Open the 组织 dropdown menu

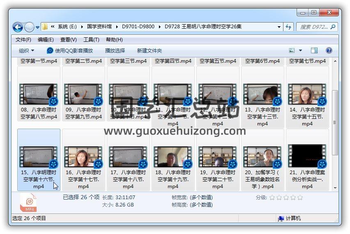pyautogui.click(x=27, y=50)
